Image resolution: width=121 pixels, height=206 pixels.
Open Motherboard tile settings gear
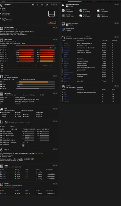click(54, 27)
